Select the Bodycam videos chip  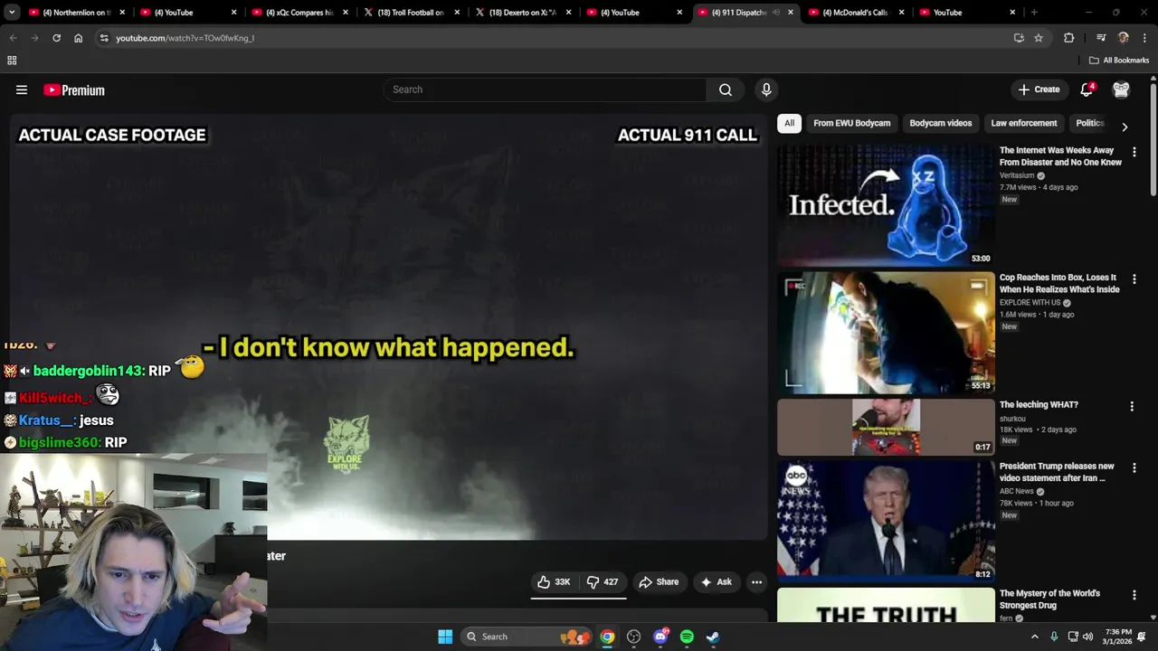point(941,123)
